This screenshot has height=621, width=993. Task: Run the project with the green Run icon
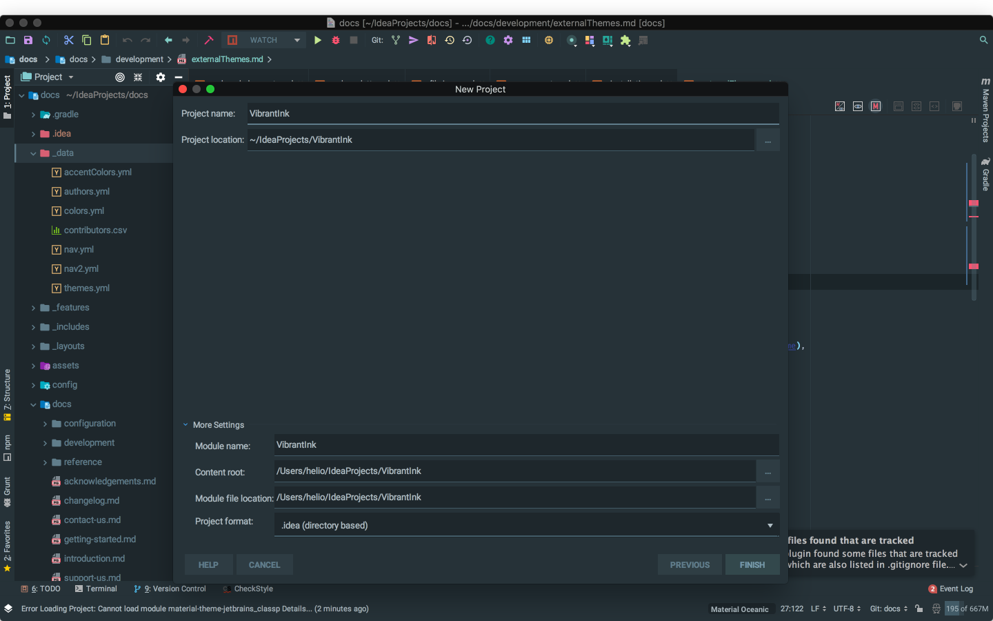pyautogui.click(x=317, y=40)
